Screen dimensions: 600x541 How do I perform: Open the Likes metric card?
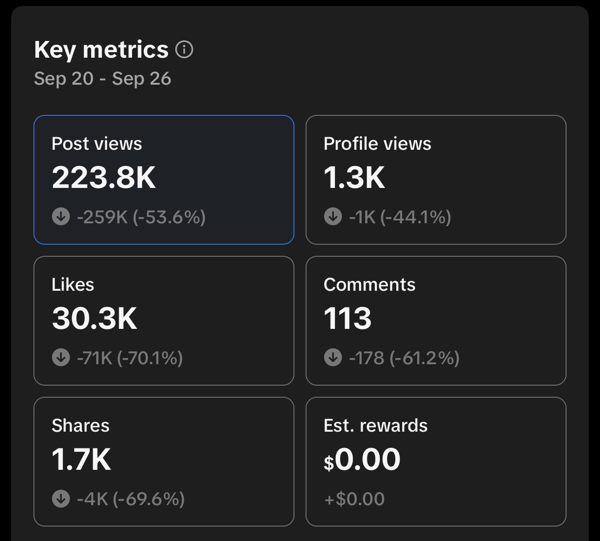point(164,321)
